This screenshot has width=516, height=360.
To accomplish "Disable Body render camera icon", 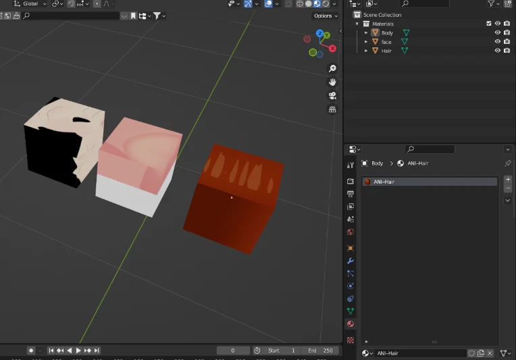I will pyautogui.click(x=507, y=32).
